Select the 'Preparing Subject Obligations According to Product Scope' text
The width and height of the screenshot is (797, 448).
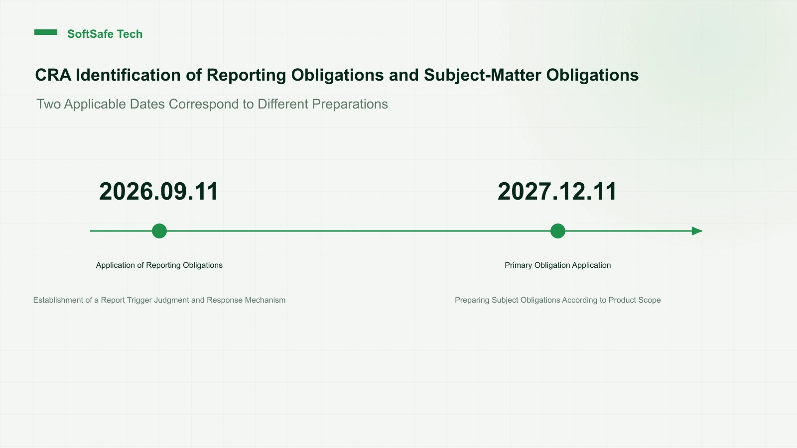coord(558,300)
